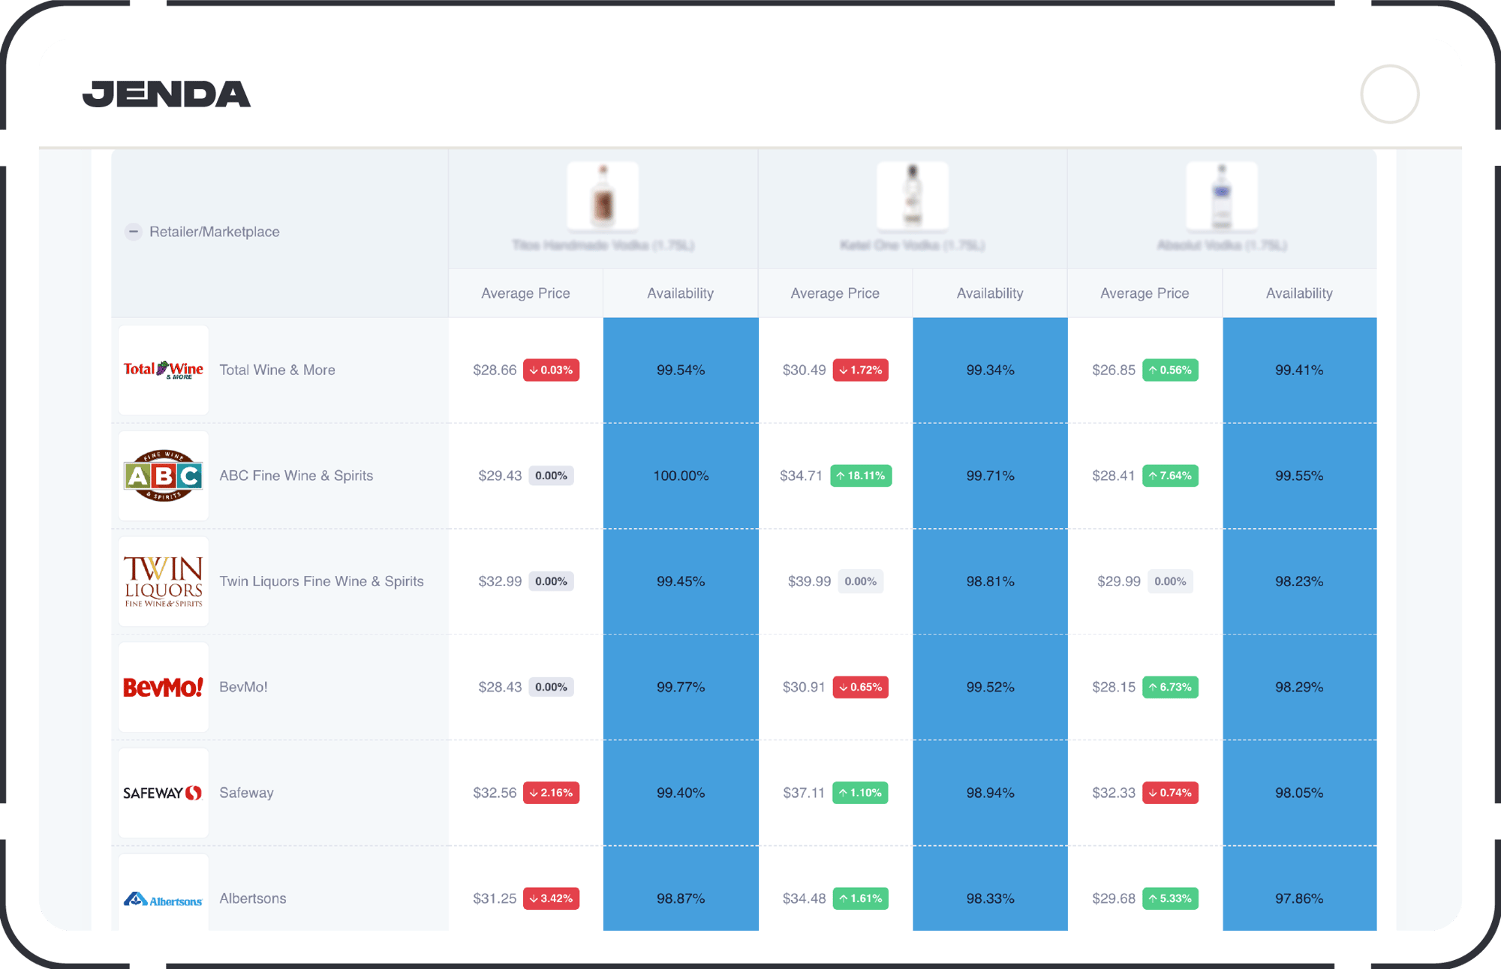Click the Total Wine & More logo
The width and height of the screenshot is (1501, 969).
click(x=164, y=370)
